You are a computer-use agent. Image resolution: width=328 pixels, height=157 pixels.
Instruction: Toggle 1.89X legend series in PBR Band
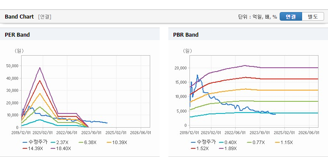click(x=228, y=149)
